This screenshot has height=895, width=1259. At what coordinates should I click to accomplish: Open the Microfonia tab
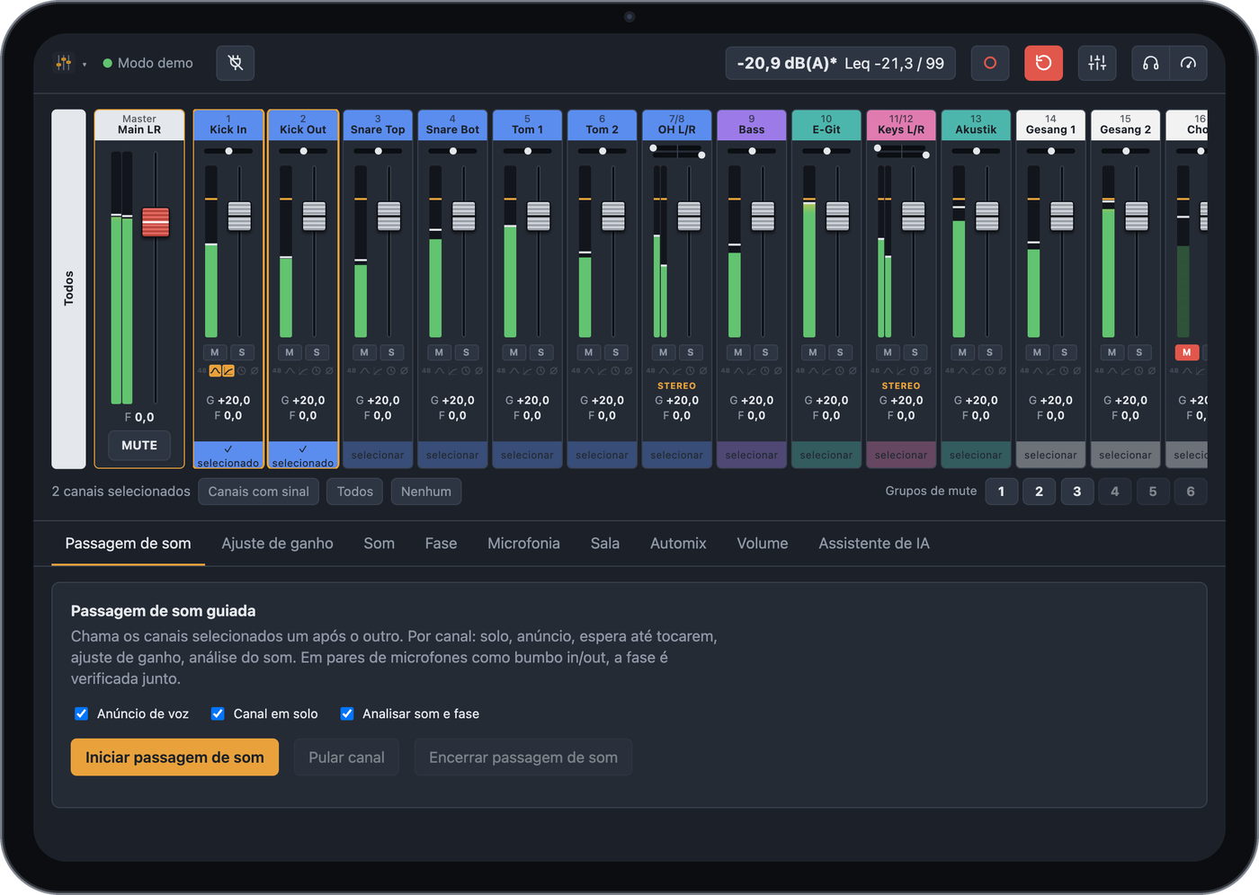(x=523, y=544)
